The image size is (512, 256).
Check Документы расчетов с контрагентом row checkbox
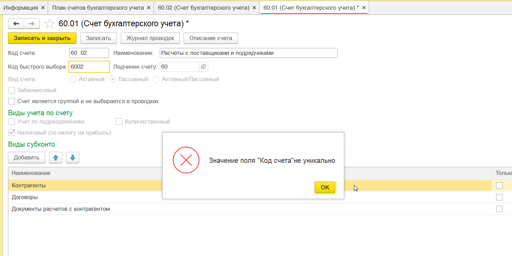[x=499, y=209]
